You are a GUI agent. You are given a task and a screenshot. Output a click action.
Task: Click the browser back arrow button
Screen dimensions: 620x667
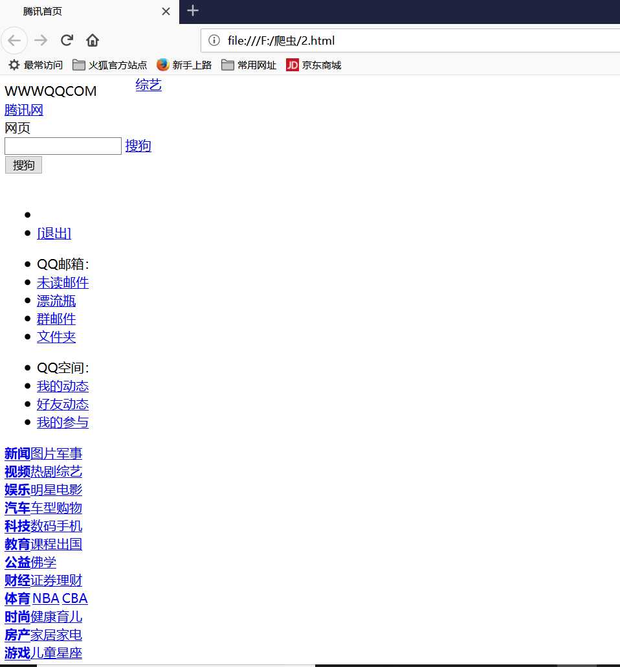click(14, 40)
